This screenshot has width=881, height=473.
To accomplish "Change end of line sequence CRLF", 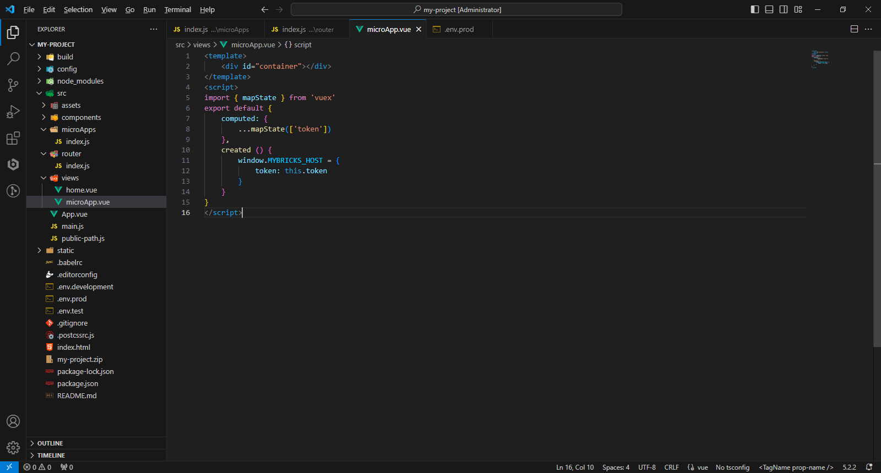I will coord(671,467).
